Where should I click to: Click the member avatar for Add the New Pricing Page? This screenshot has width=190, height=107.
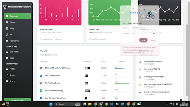click(86, 98)
